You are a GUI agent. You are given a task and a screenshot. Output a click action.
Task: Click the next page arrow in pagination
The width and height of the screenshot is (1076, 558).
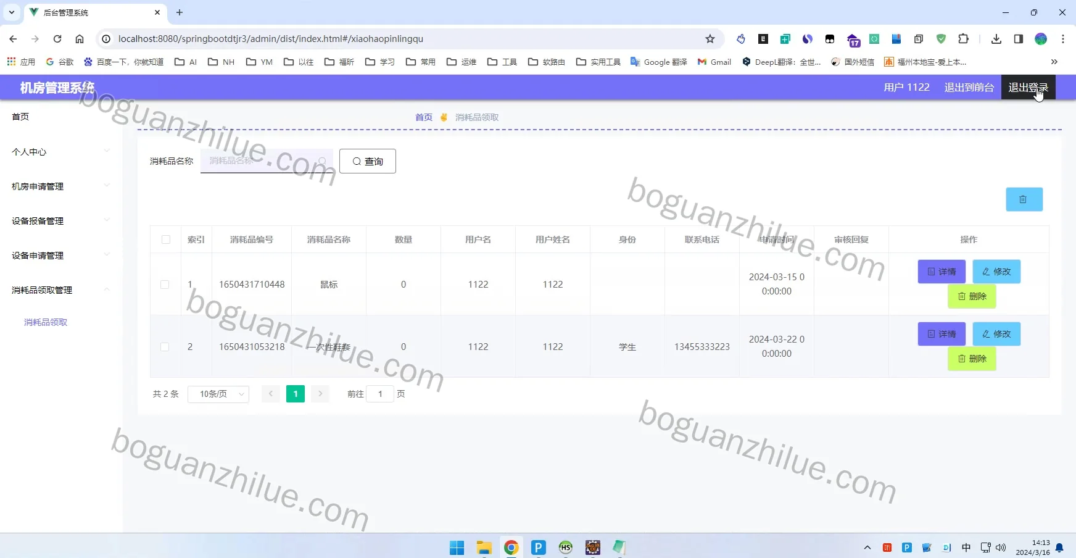click(x=320, y=394)
